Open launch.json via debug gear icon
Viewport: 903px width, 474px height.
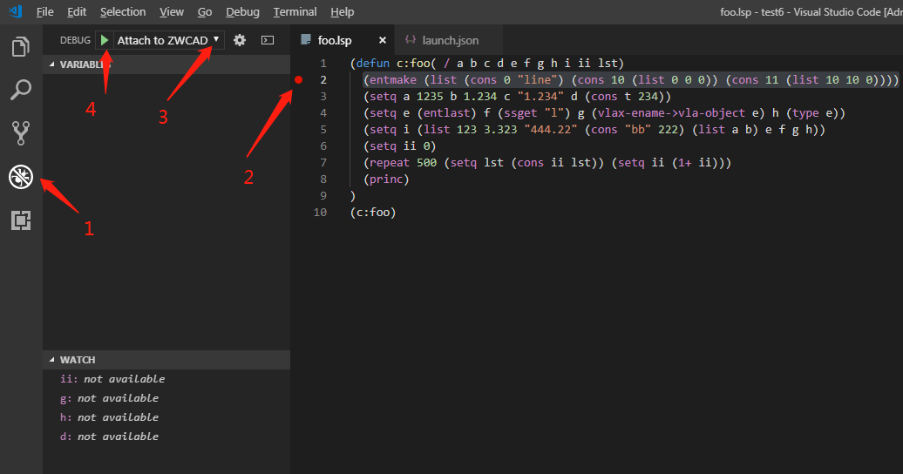coord(240,40)
